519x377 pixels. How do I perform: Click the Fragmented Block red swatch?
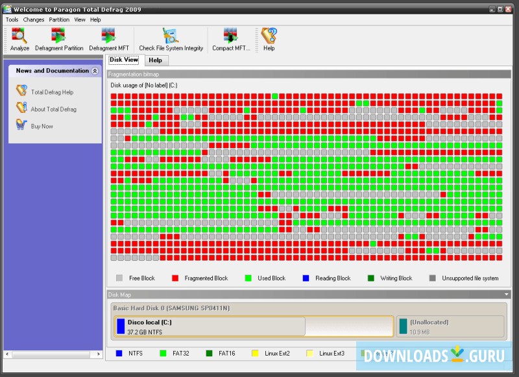[x=175, y=278]
